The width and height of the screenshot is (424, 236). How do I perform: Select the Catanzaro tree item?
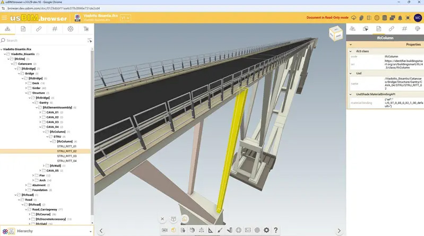pyautogui.click(x=25, y=64)
